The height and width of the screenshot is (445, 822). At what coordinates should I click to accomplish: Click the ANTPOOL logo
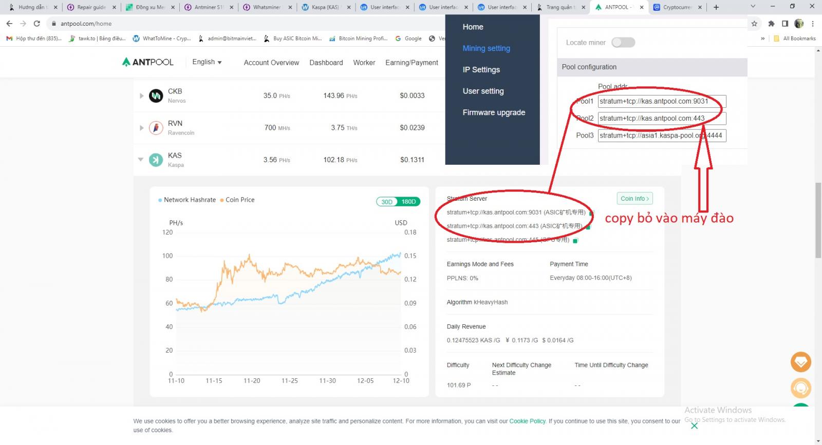pyautogui.click(x=148, y=62)
